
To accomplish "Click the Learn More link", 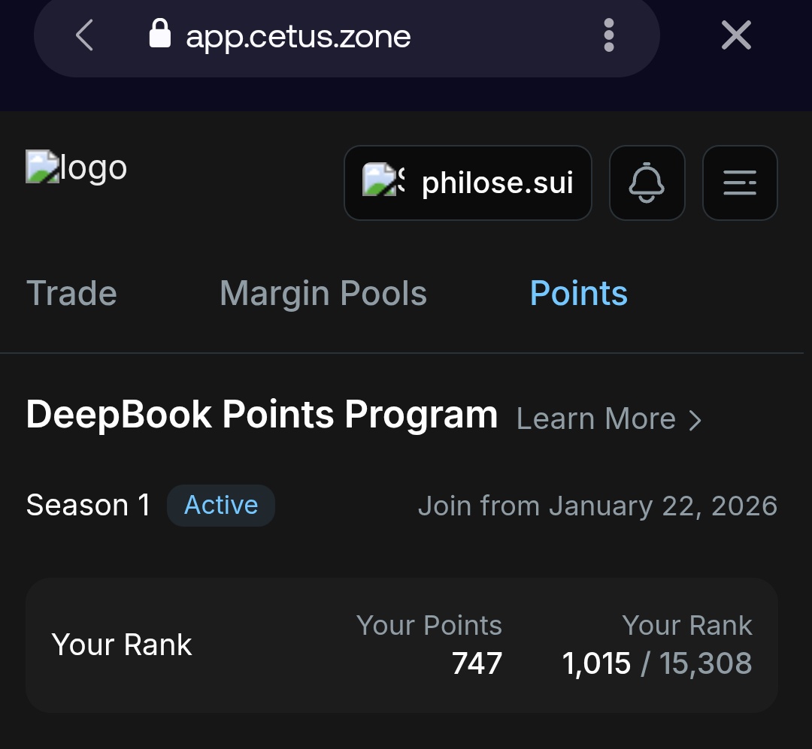I will pyautogui.click(x=596, y=419).
